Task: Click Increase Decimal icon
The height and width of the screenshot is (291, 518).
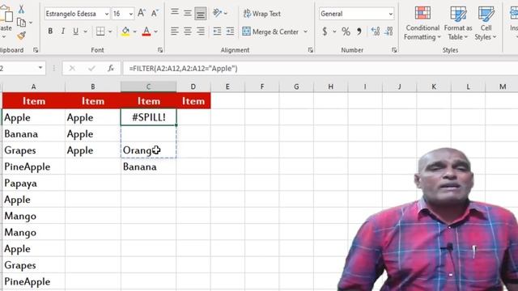Action: (x=376, y=32)
